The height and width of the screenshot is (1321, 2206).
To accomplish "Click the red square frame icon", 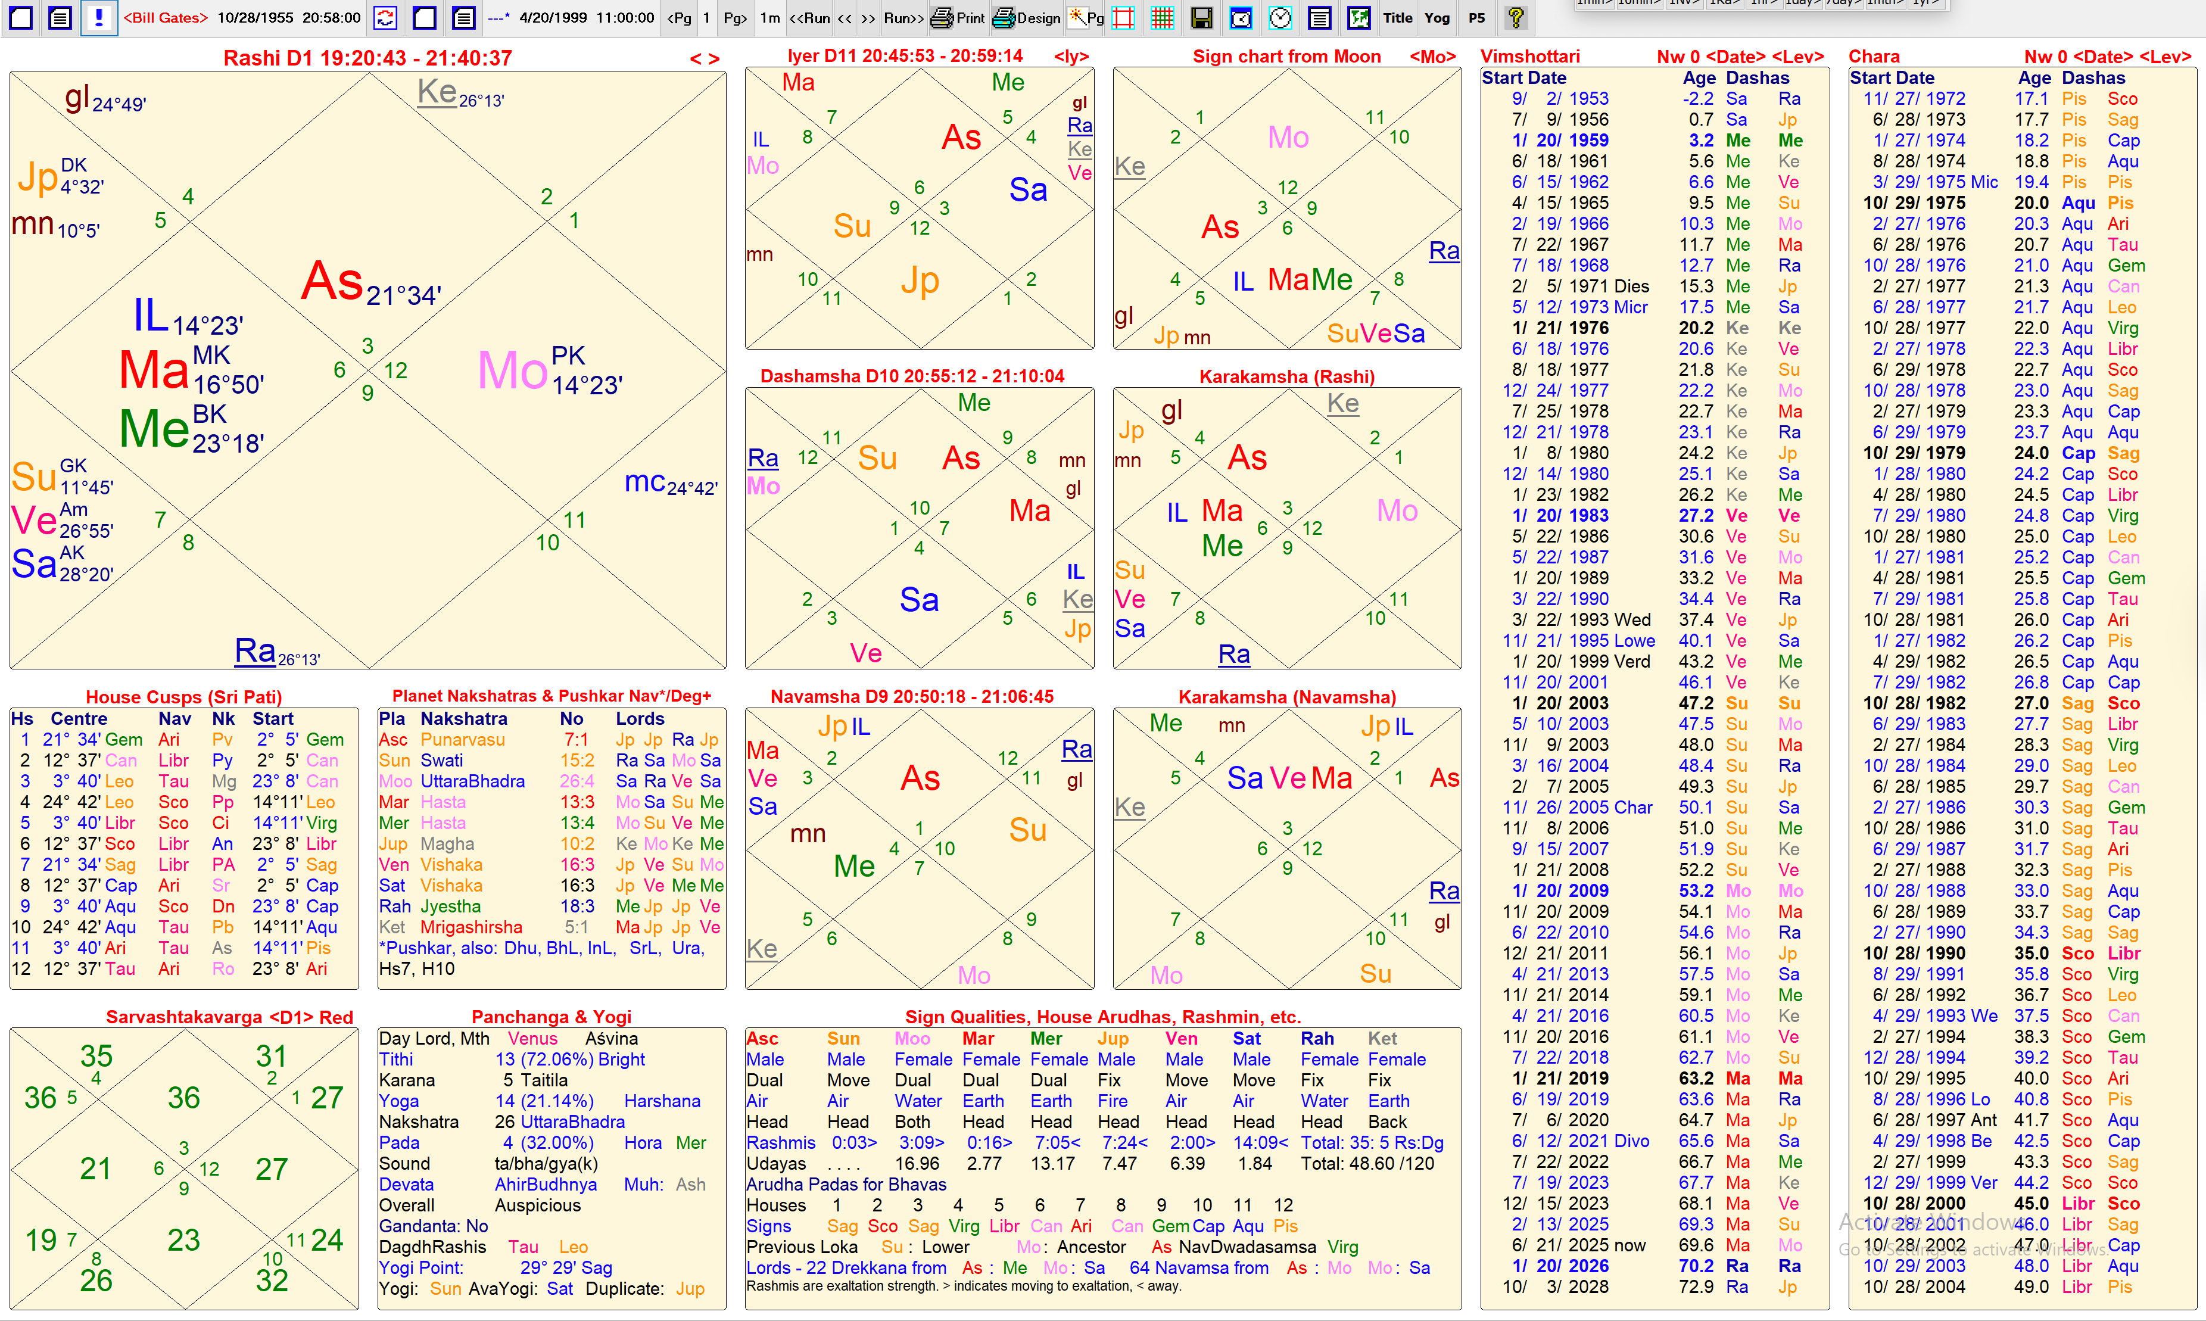I will (1124, 18).
